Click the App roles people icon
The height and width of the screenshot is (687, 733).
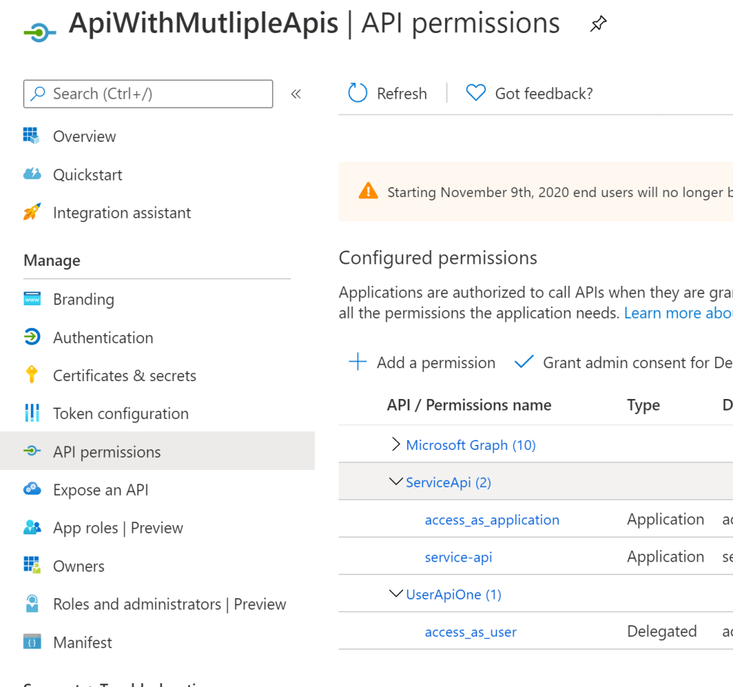31,527
